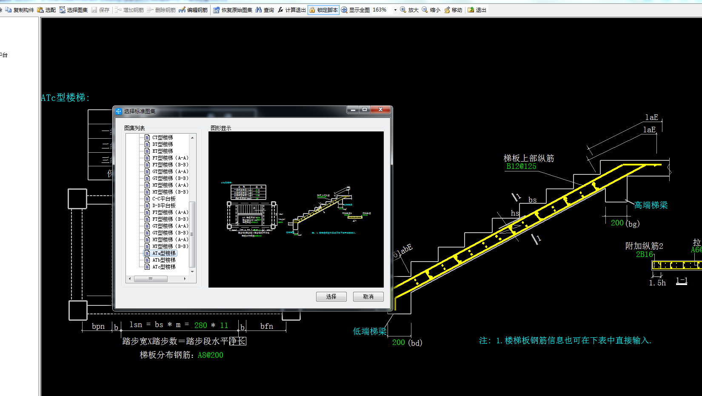Click the 保存 save icon

tap(100, 10)
